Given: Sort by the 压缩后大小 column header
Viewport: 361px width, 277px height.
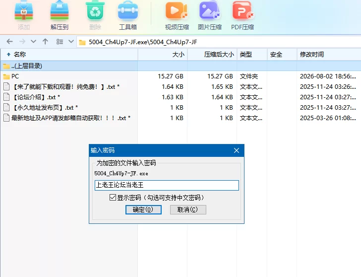Looking at the screenshot, I should tap(212, 55).
